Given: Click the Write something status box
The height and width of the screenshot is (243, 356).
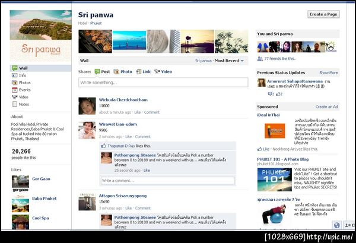Looking at the screenshot, I should (163, 82).
